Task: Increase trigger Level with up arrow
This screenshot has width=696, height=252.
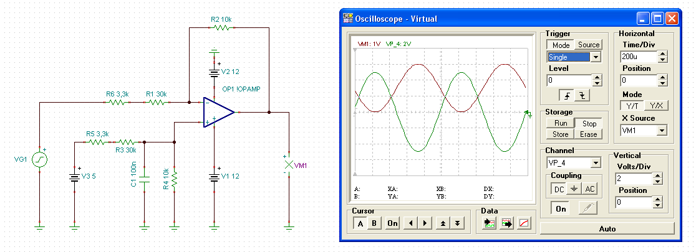Action: (x=597, y=78)
